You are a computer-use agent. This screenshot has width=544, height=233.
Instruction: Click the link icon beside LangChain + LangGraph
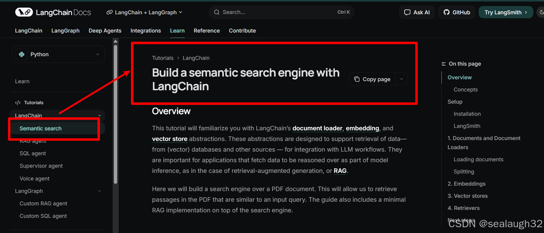109,12
